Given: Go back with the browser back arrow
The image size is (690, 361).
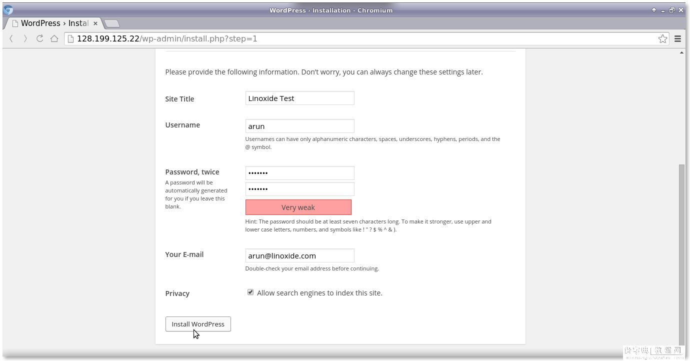Looking at the screenshot, I should (11, 38).
